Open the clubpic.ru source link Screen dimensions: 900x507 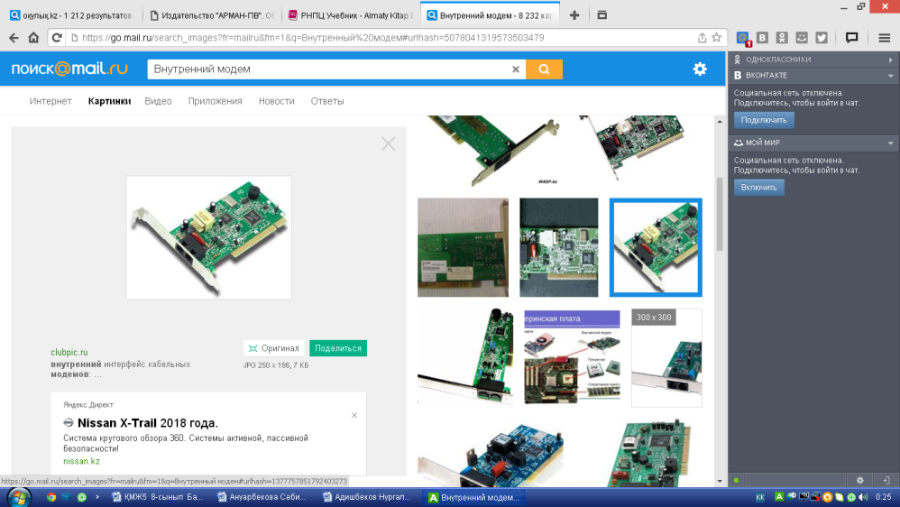pos(69,353)
